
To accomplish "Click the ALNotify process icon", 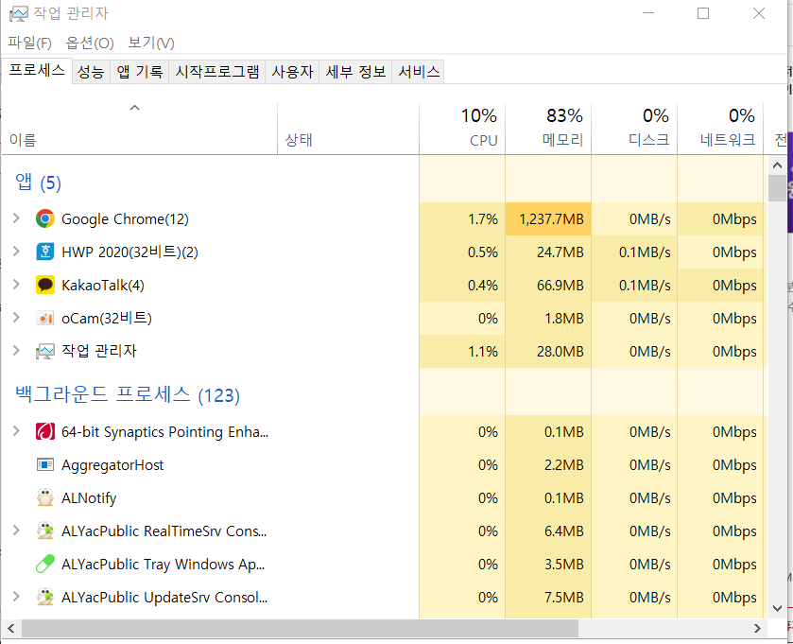I will pos(45,497).
